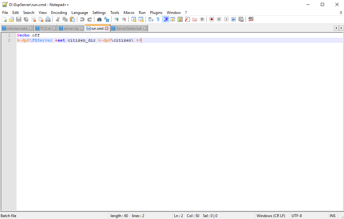
Task: Click the New file toolbar icon
Action: pyautogui.click(x=4, y=19)
